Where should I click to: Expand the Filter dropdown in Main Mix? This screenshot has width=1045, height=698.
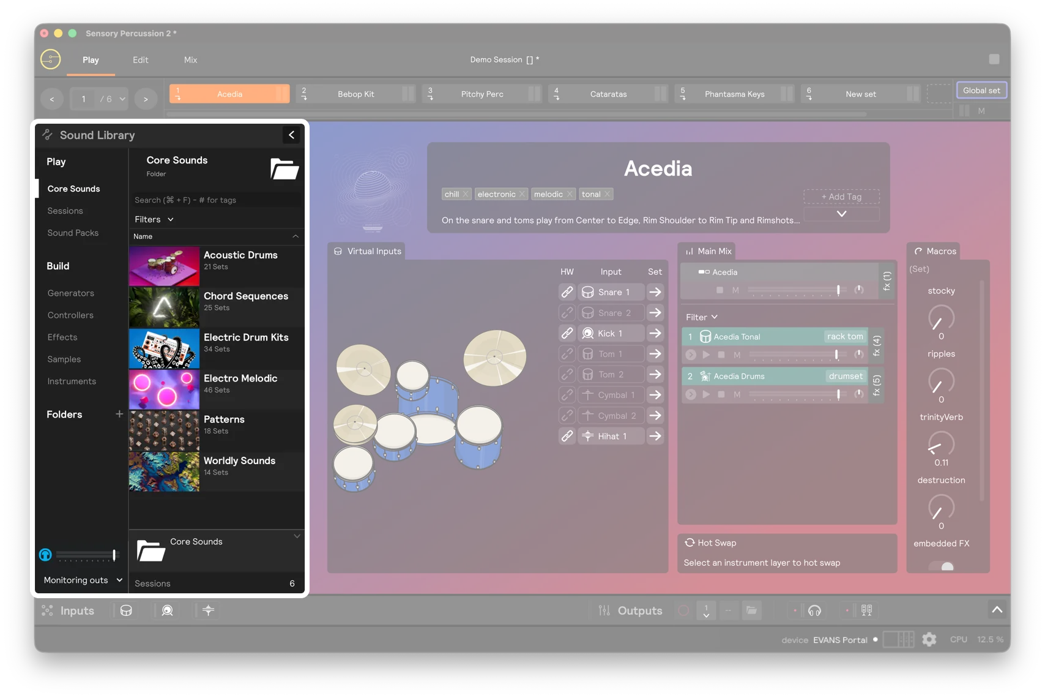pos(702,317)
